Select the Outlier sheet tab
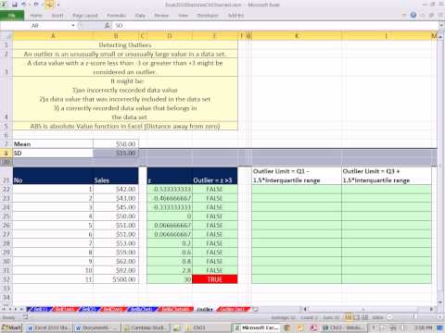445x333 pixels. [x=205, y=309]
